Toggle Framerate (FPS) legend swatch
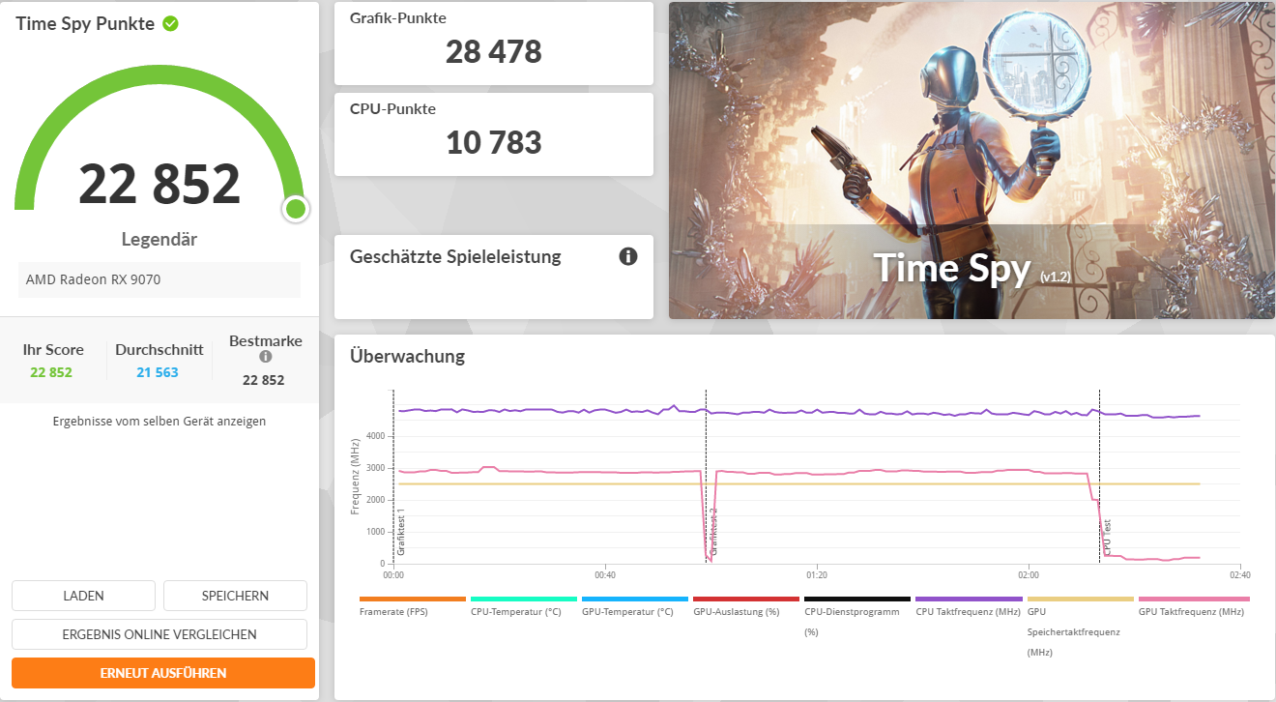Image resolution: width=1276 pixels, height=702 pixels. tap(413, 600)
